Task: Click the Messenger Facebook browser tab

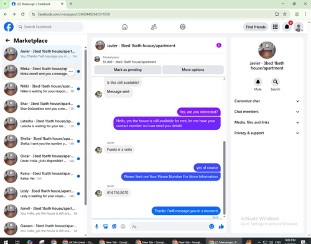Action: 37,4
